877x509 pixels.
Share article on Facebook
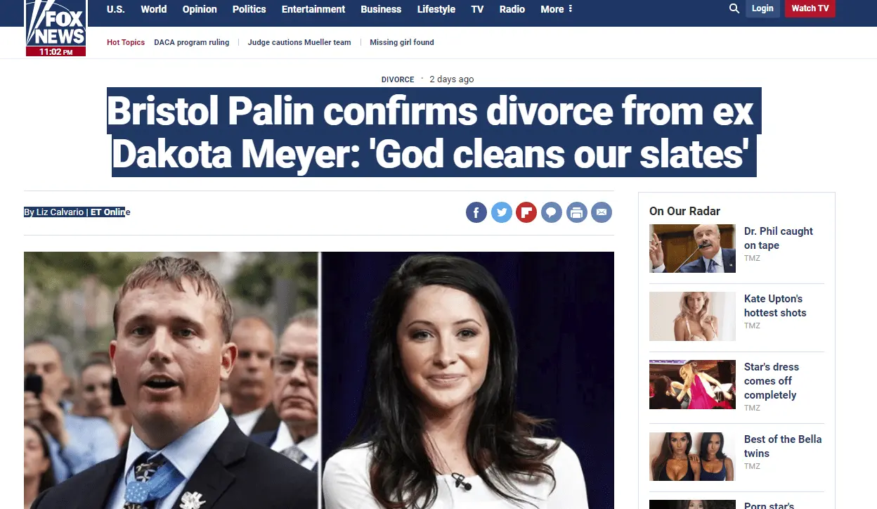click(x=476, y=212)
